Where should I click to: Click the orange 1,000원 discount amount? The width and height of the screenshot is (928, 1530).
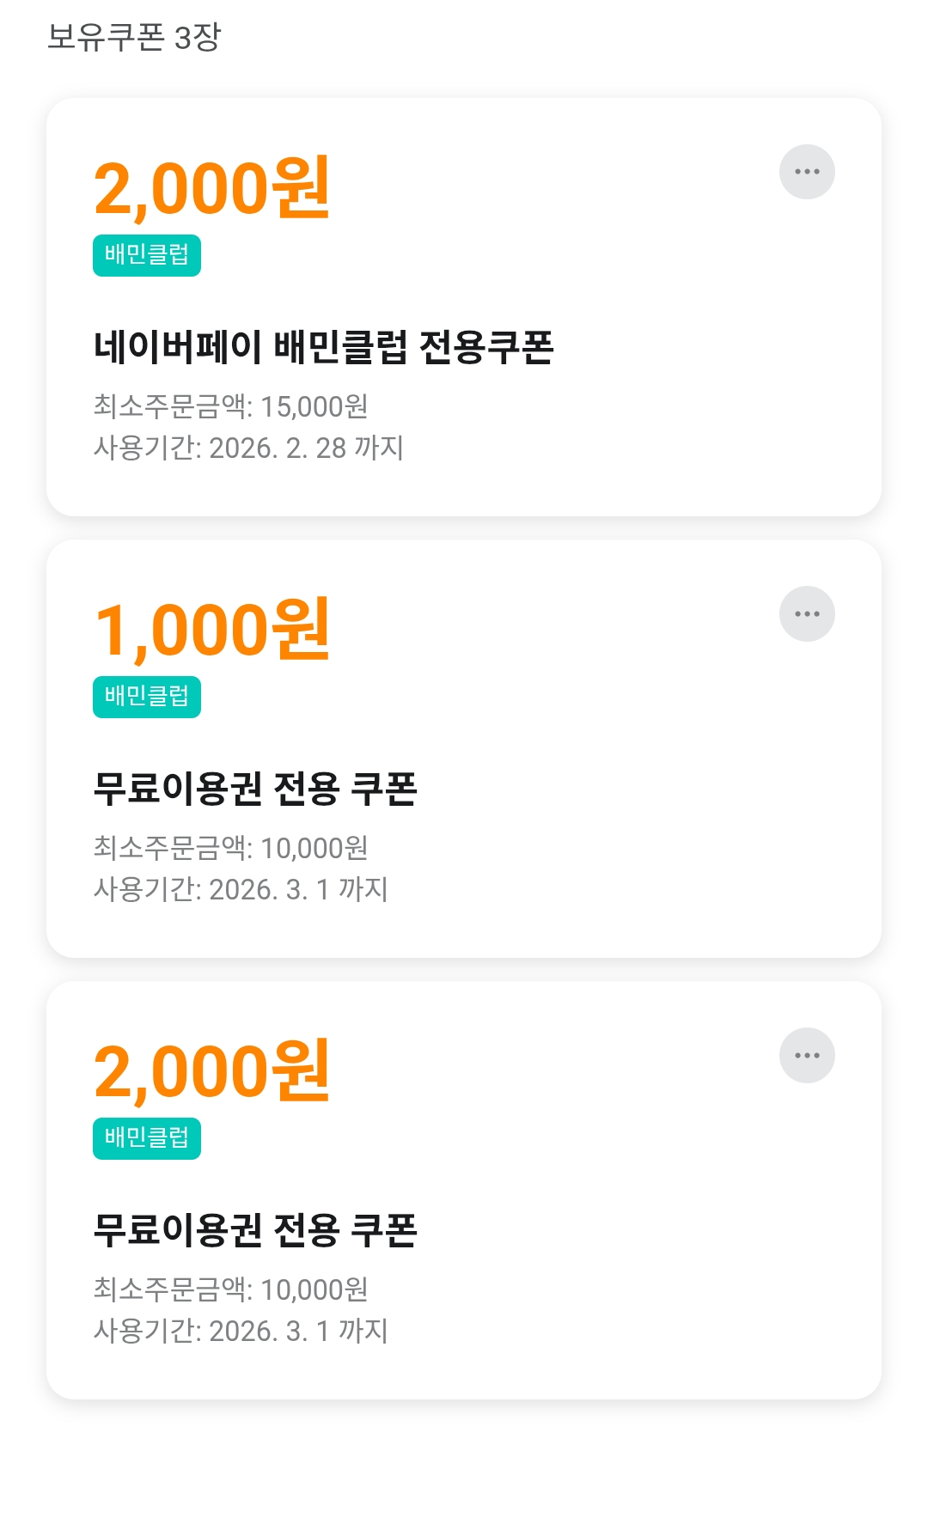point(211,630)
